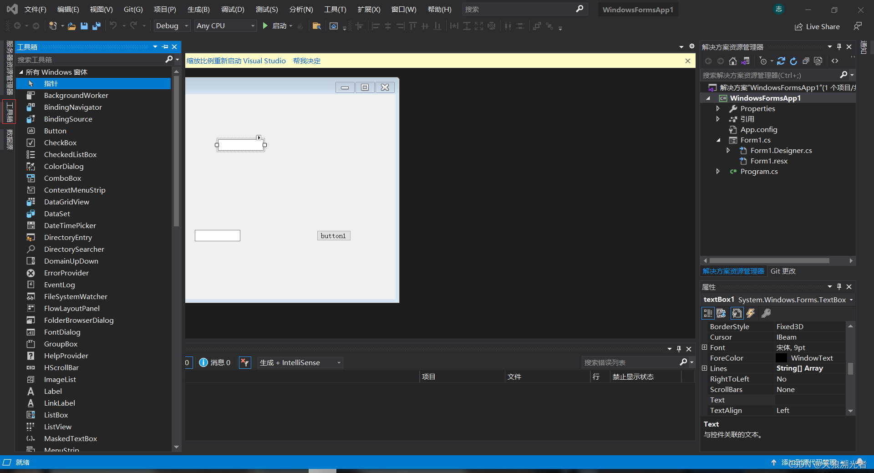Image resolution: width=874 pixels, height=473 pixels.
Task: Expand the Lines property
Action: (705, 368)
